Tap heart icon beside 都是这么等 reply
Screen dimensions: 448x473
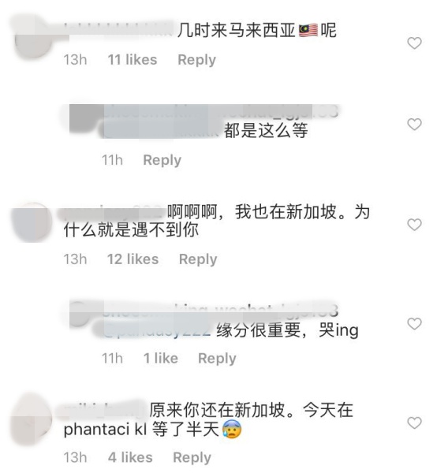tap(414, 124)
